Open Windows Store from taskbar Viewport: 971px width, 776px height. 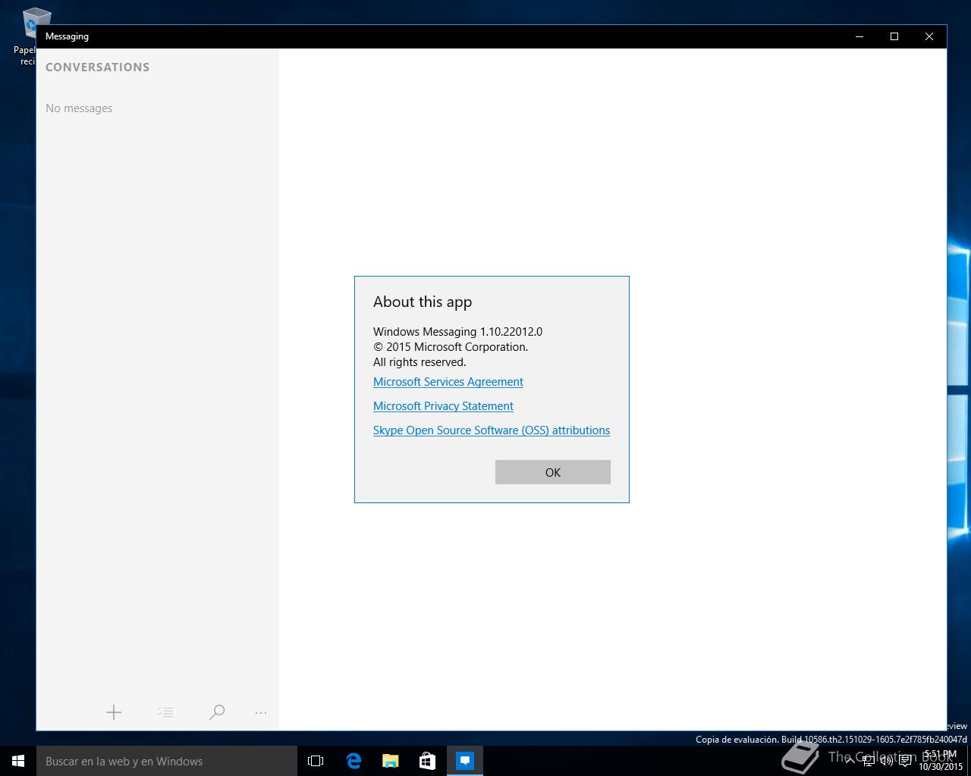[428, 761]
